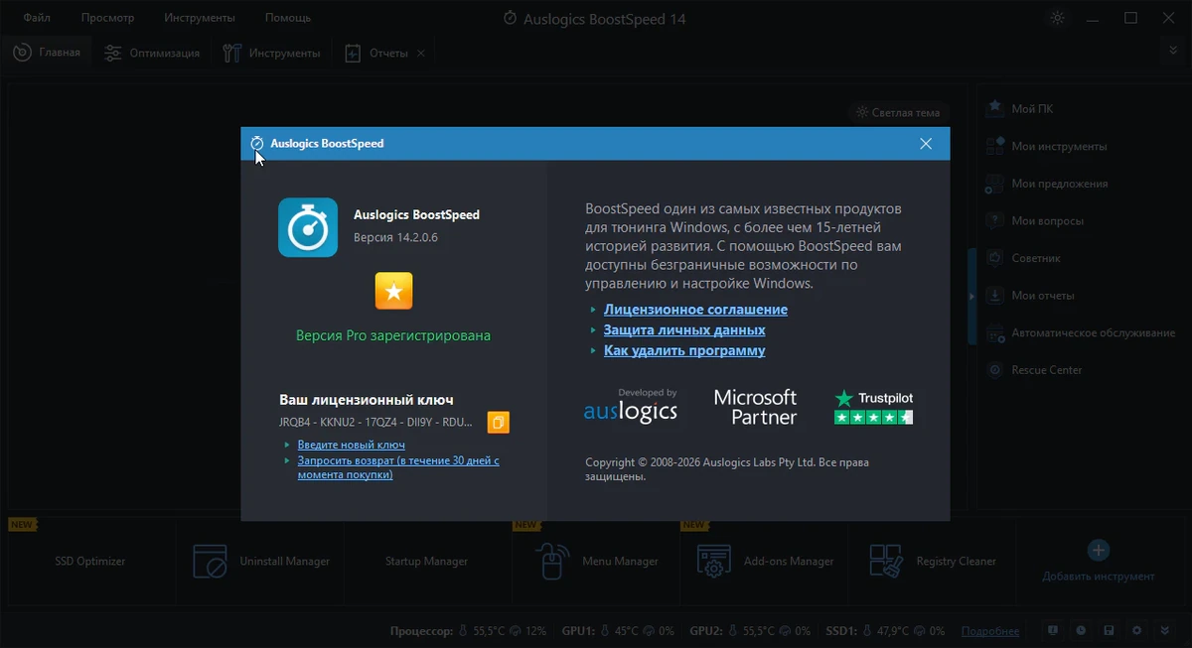This screenshot has width=1192, height=648.
Task: Click the BoostSpeed stopwatch logo in dialog
Action: (308, 227)
